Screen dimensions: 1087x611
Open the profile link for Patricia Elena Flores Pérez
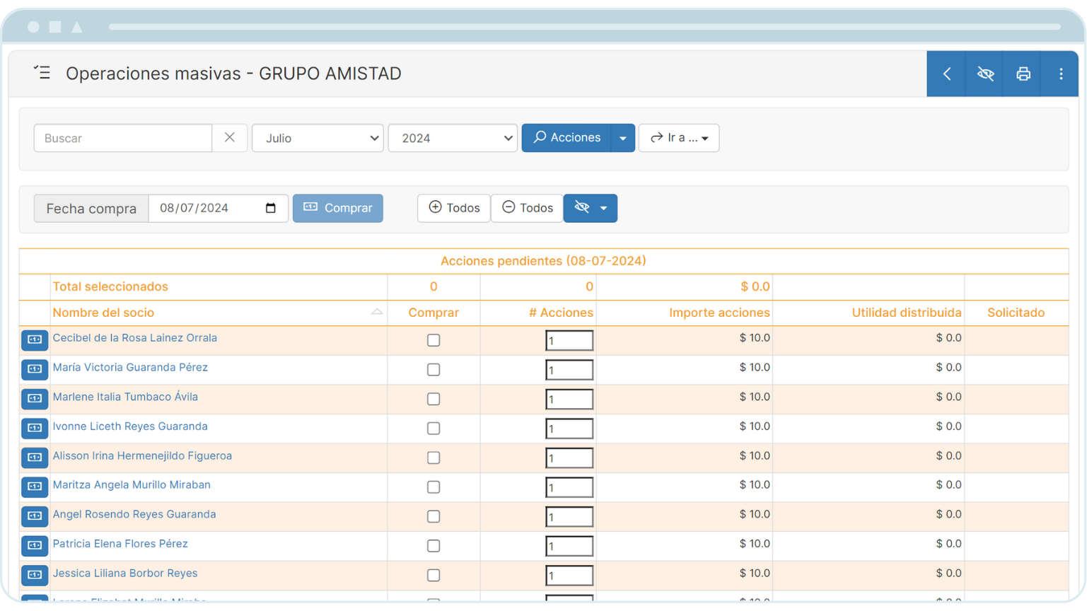coord(120,543)
